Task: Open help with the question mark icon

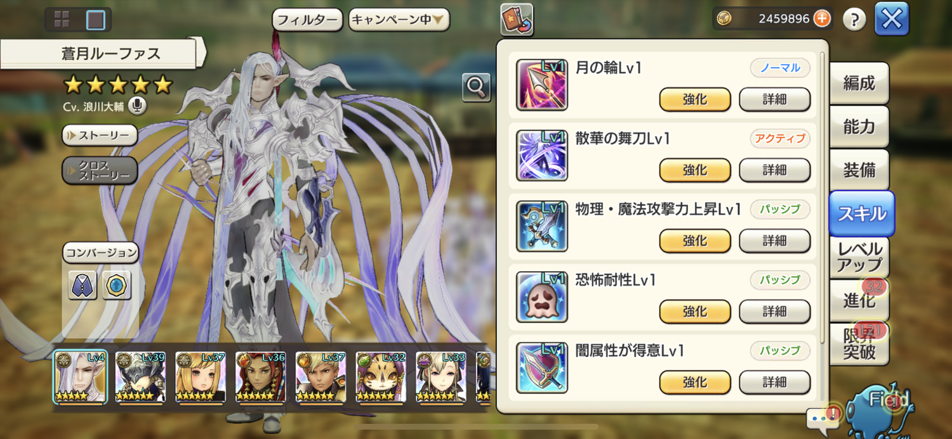Action: click(x=854, y=20)
